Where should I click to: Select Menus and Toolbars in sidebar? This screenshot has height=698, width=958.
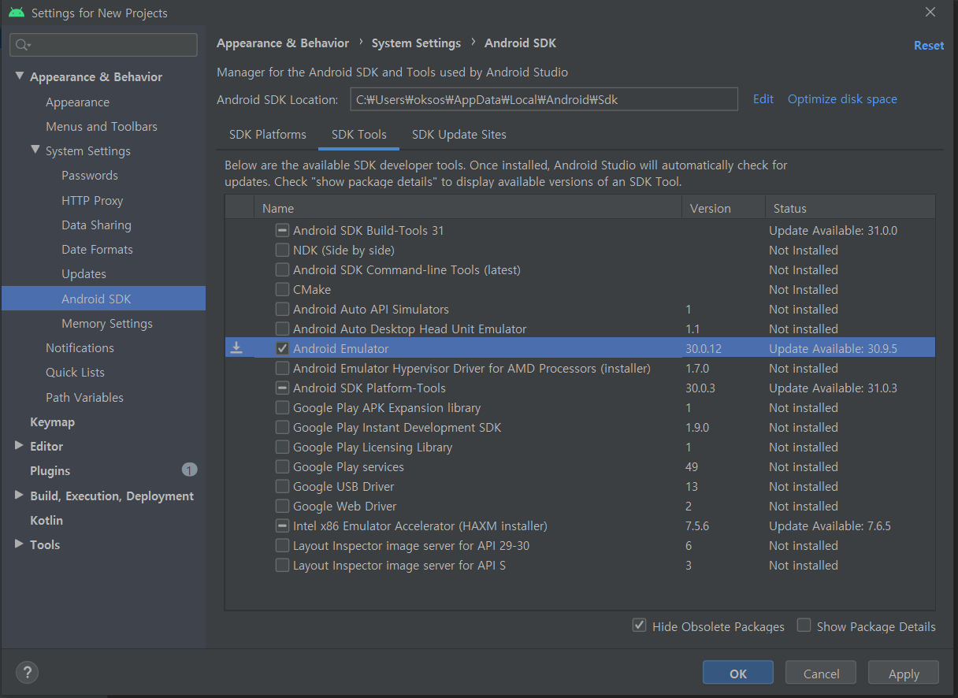(x=102, y=126)
